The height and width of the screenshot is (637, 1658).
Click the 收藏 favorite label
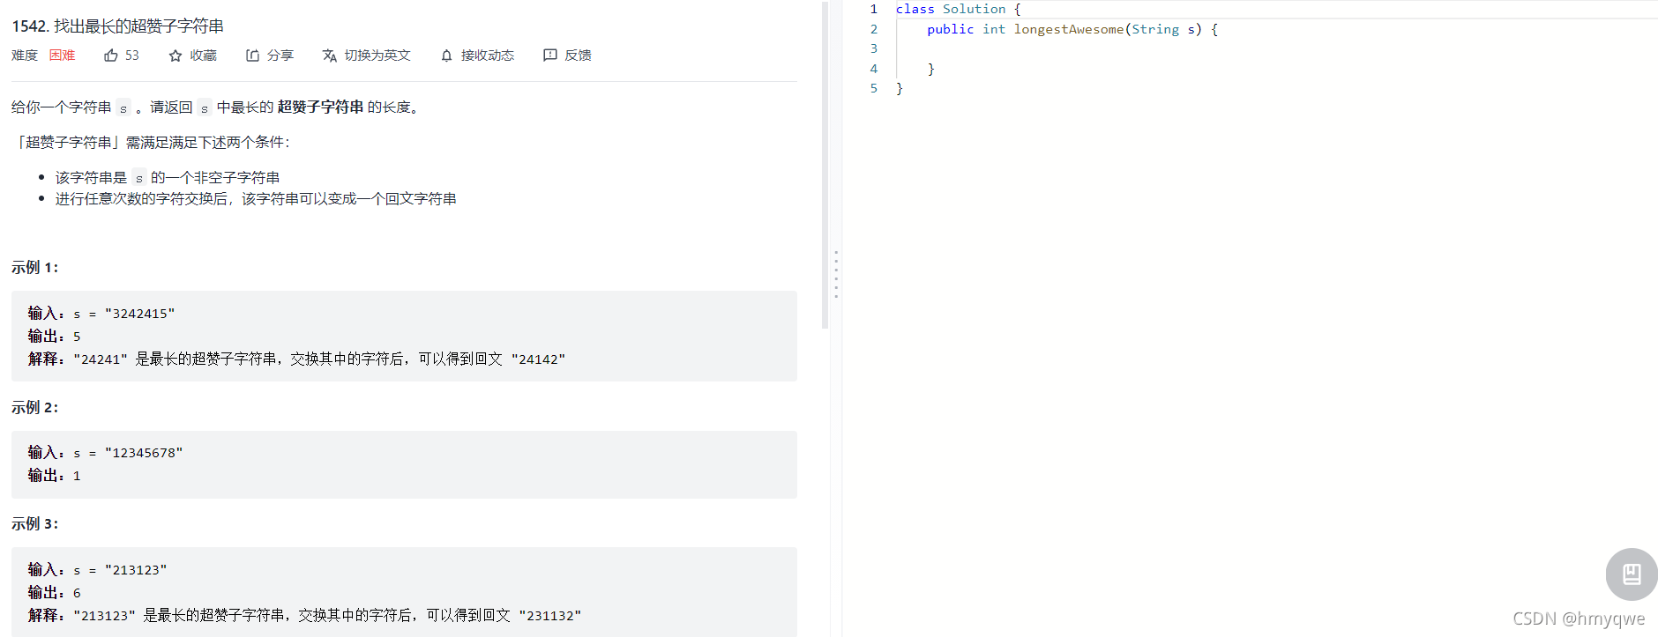pos(203,56)
